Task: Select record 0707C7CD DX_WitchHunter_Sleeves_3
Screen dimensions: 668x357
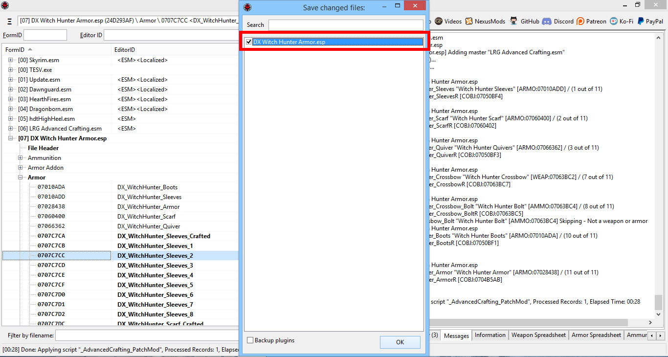Action: 120,266
